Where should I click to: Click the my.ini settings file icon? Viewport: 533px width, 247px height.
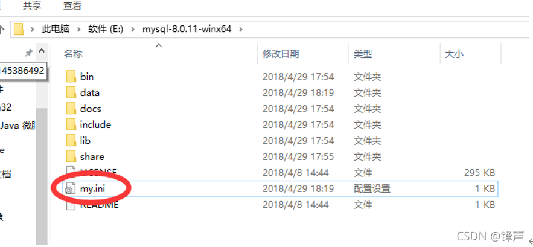coord(69,189)
